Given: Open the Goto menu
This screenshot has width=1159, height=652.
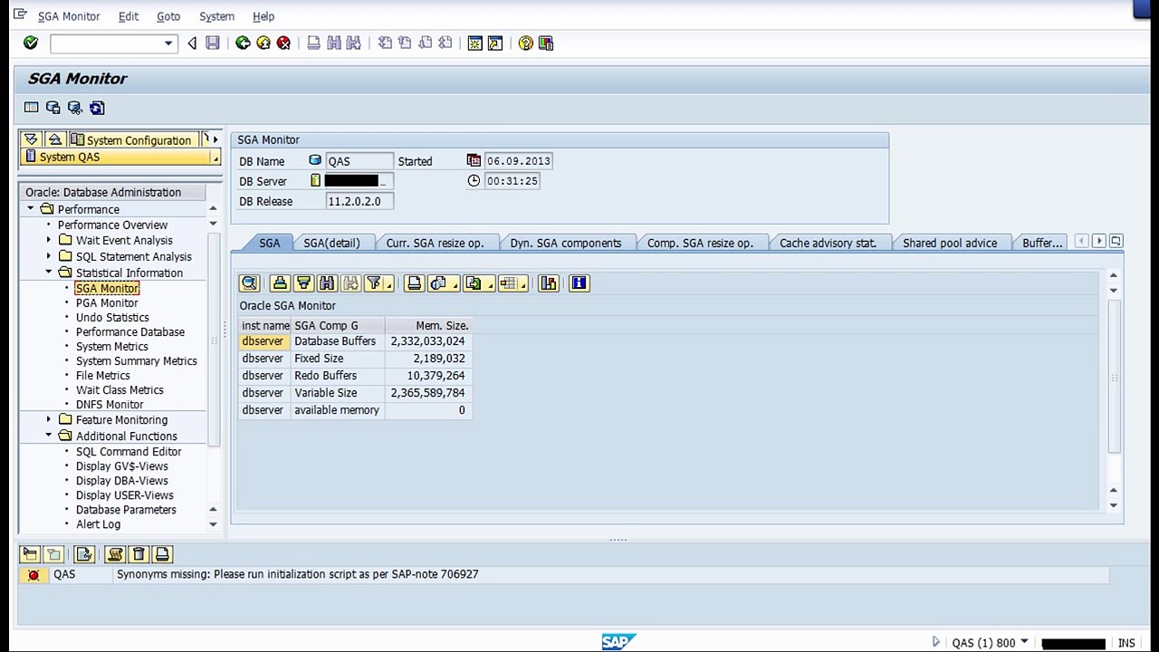Looking at the screenshot, I should [x=168, y=16].
